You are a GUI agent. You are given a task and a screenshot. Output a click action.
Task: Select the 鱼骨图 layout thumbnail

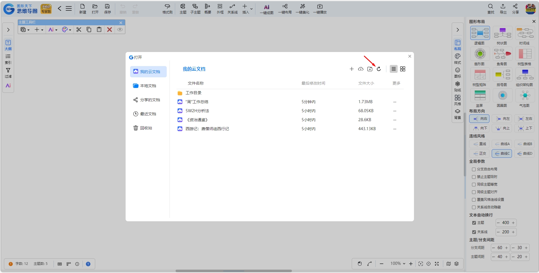(502, 54)
